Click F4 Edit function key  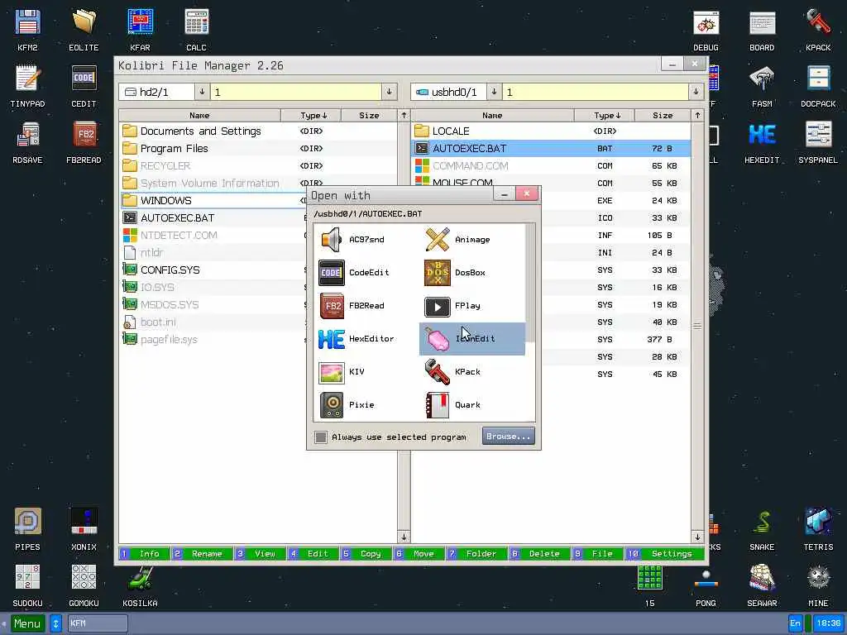[312, 553]
